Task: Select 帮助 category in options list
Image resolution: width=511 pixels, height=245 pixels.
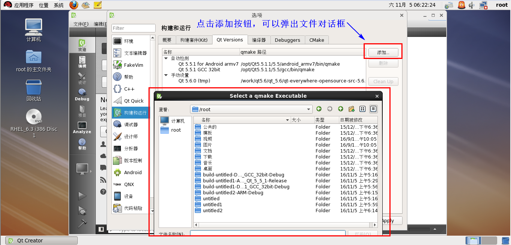Action: pyautogui.click(x=131, y=77)
